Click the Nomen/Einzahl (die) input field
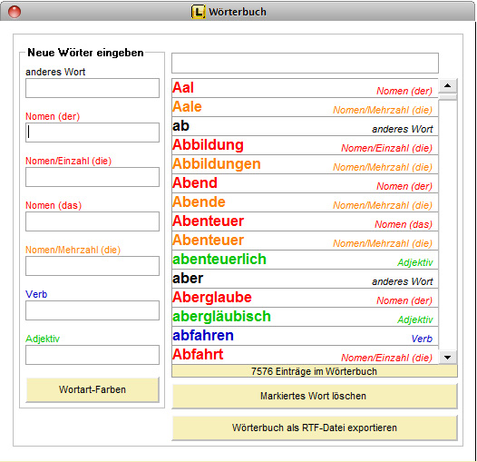477x462 pixels. tap(92, 177)
